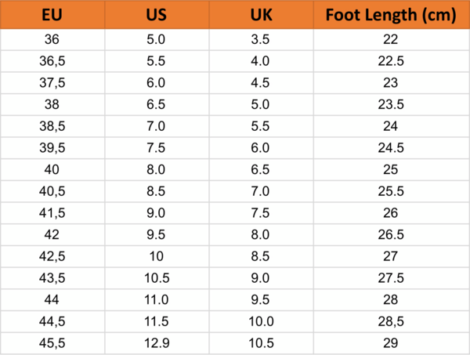
Task: Click the UK column header
Action: [x=261, y=15]
